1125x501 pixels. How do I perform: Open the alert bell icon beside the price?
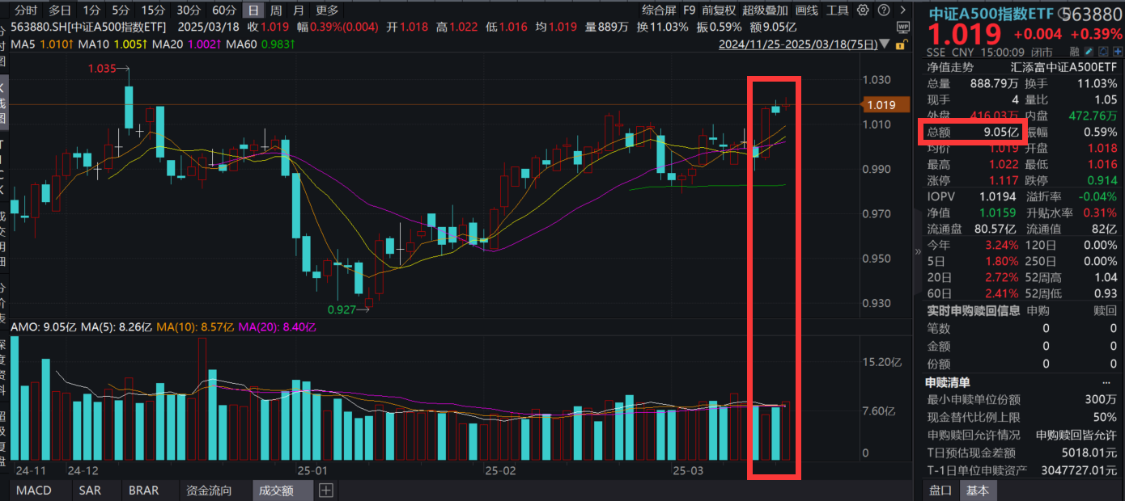[1102, 51]
